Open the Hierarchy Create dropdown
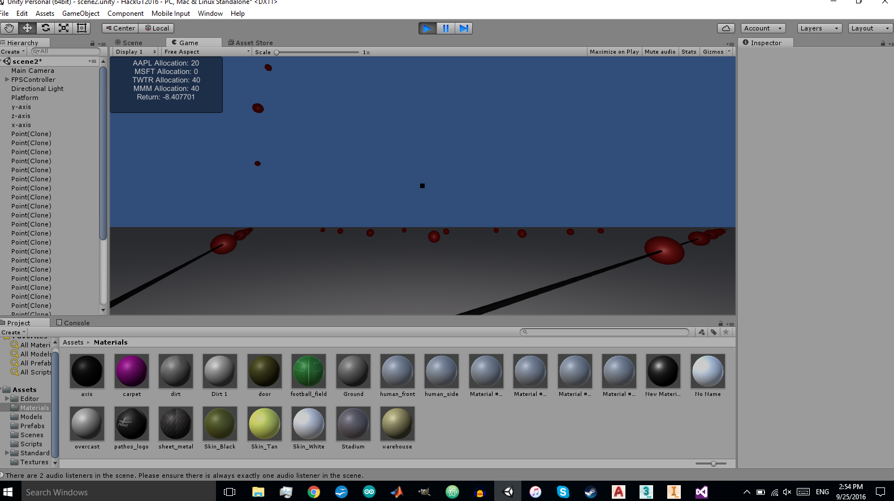Image resolution: width=894 pixels, height=501 pixels. (x=13, y=51)
